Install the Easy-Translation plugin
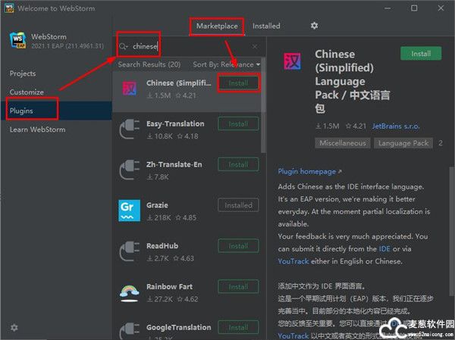This screenshot has width=455, height=340. tap(238, 123)
